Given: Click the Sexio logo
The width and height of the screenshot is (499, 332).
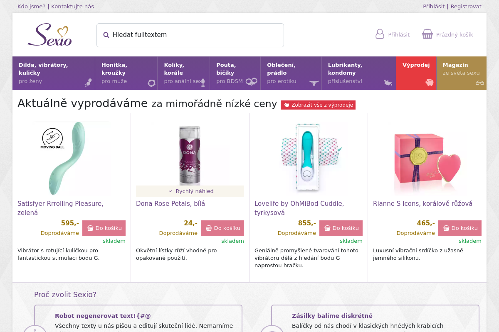Looking at the screenshot, I should [50, 34].
